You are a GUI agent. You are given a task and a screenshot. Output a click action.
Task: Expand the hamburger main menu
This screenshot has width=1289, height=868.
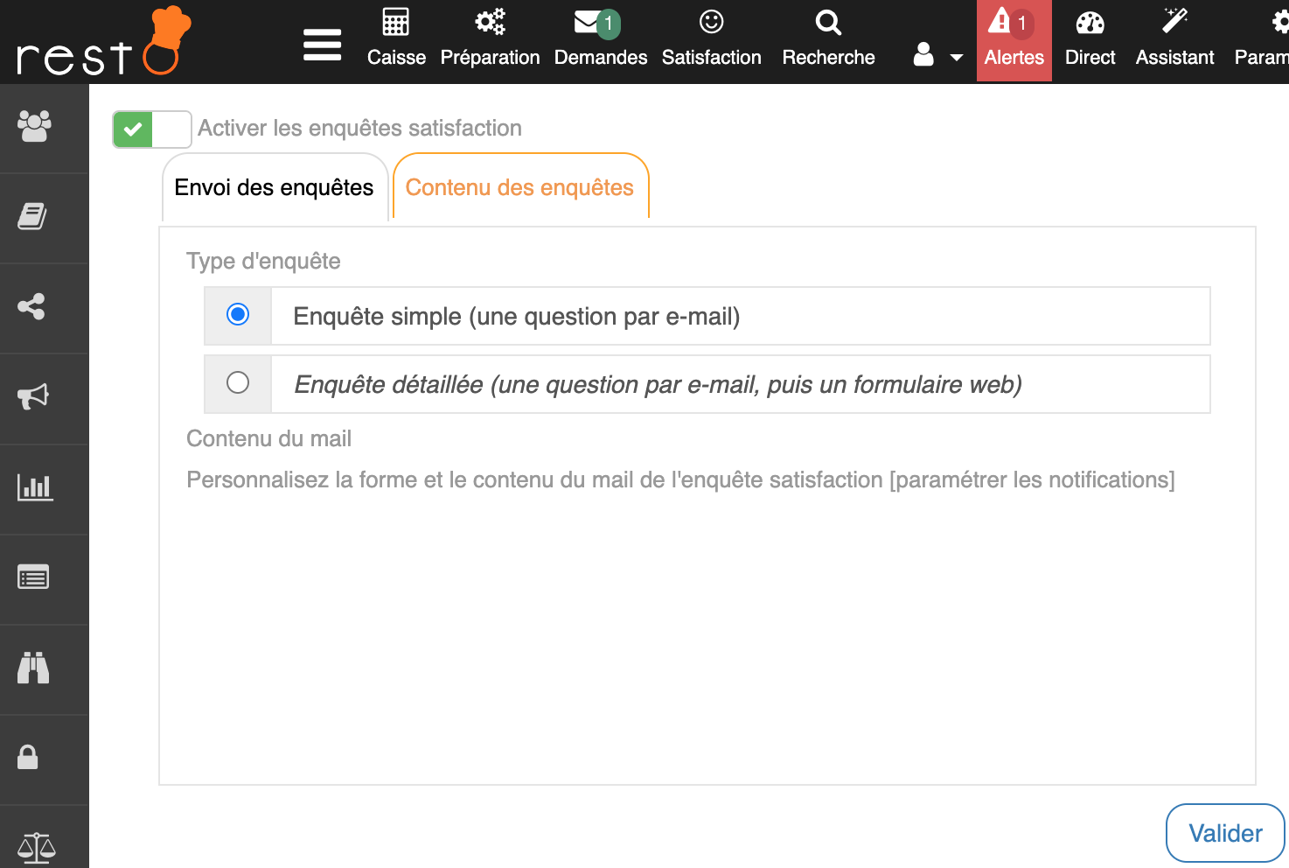[x=322, y=45]
